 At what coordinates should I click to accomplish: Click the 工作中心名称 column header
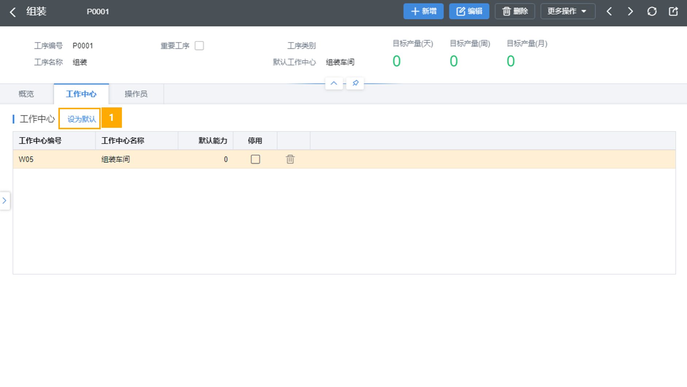(x=137, y=141)
